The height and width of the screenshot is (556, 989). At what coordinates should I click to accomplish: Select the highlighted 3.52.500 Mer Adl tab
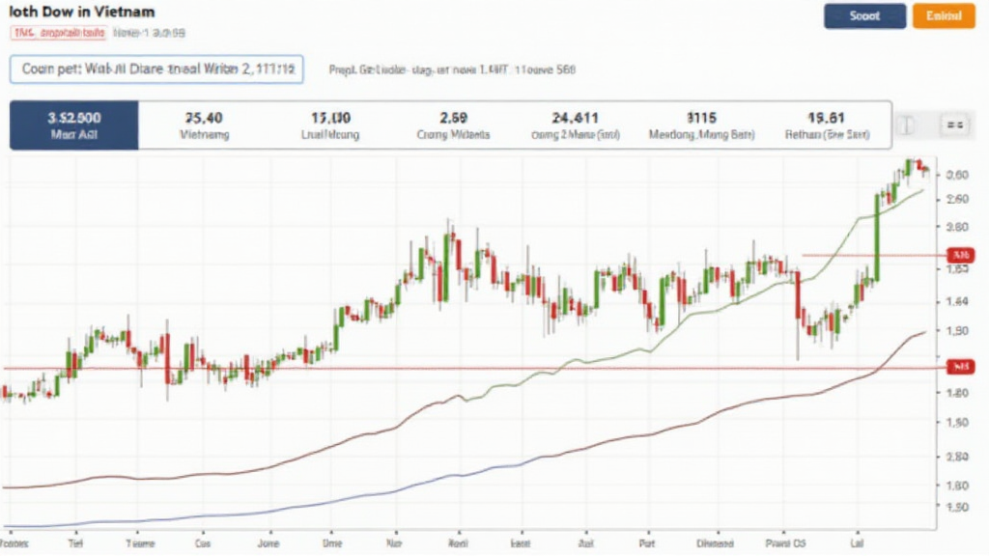74,125
